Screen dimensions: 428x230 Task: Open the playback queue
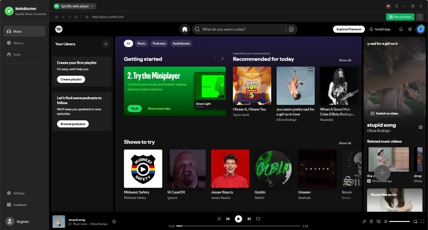pyautogui.click(x=371, y=221)
